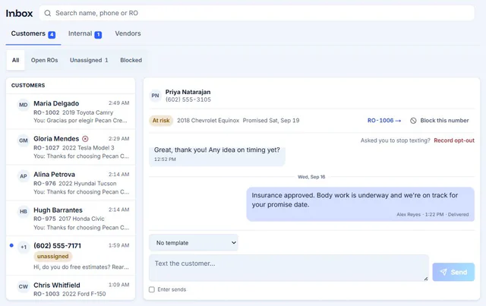Click the Customers badge showing 4

52,35
